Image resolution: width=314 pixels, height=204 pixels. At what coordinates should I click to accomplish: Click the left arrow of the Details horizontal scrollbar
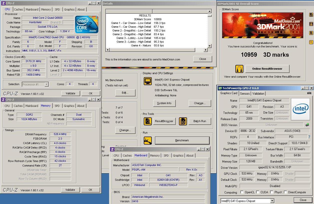(108, 50)
